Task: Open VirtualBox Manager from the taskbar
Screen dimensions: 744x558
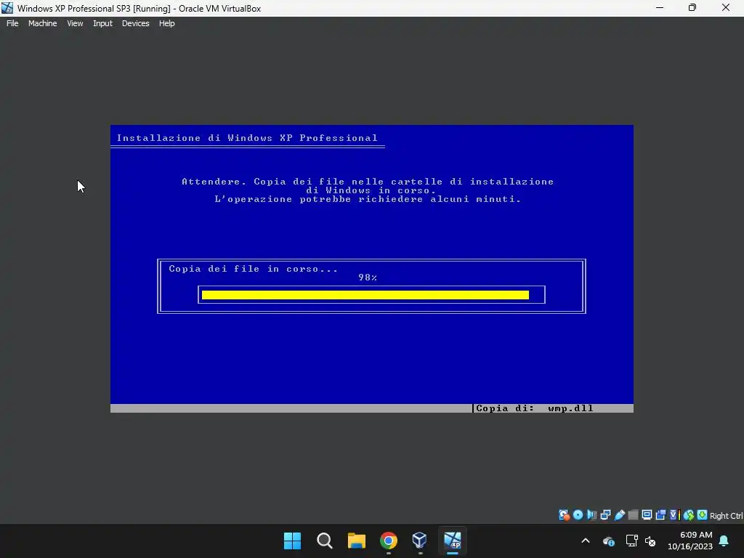Action: (420, 541)
